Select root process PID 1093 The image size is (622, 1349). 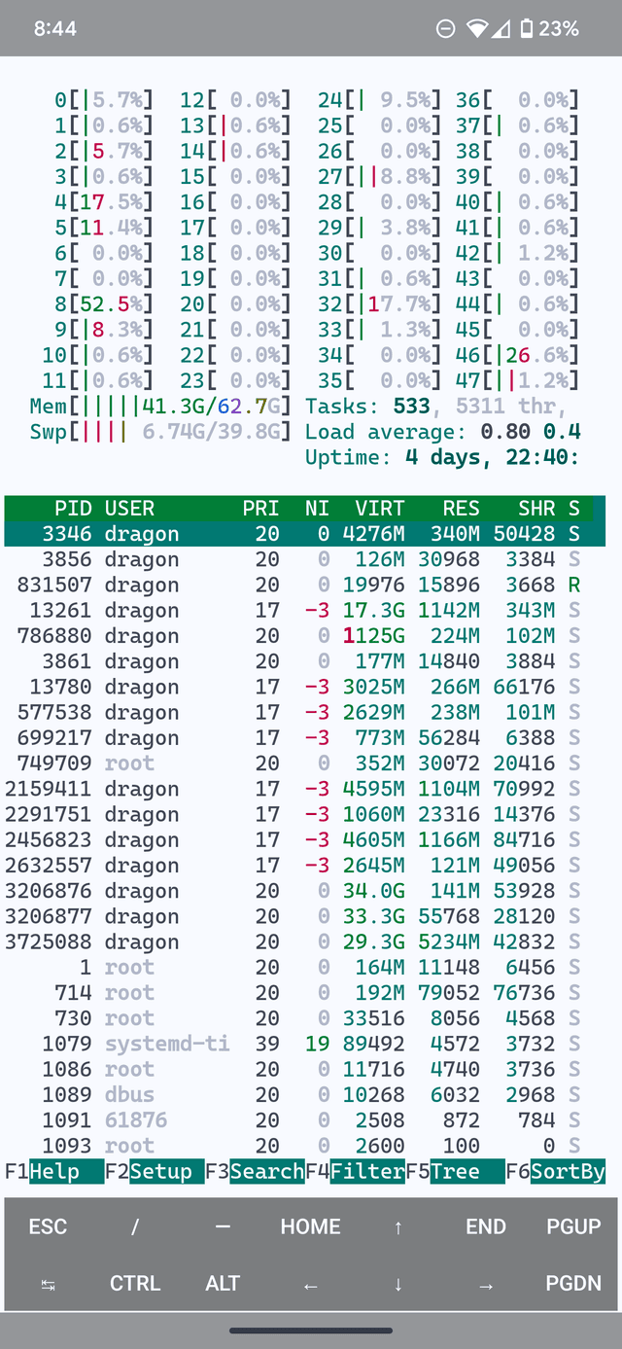pyautogui.click(x=305, y=1146)
